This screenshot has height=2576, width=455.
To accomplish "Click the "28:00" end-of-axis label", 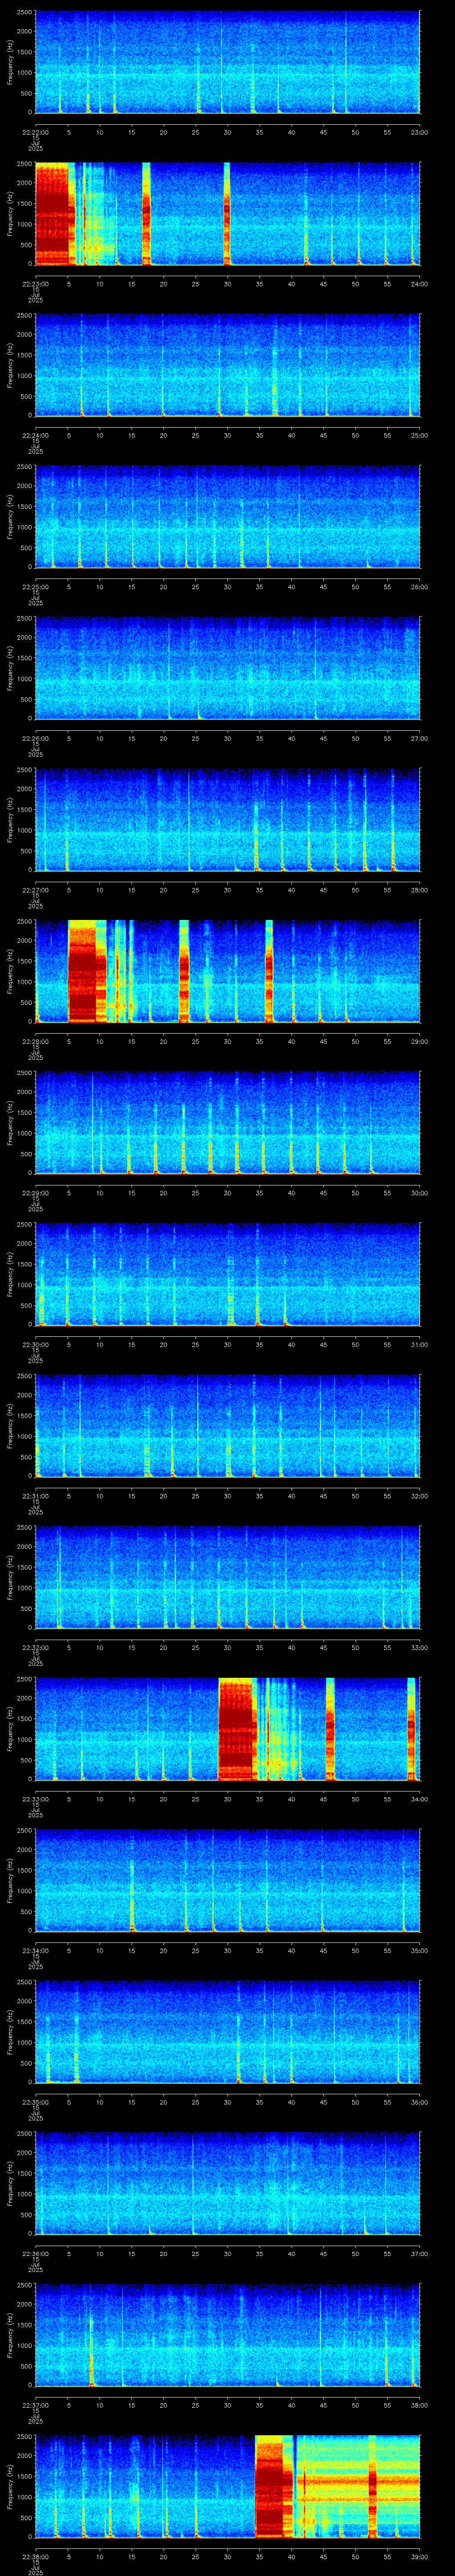I will coord(419,890).
